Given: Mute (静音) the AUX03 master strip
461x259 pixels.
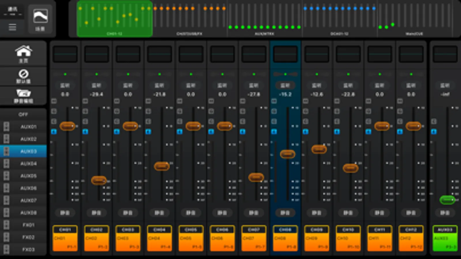Looking at the screenshot, I should tap(445, 213).
